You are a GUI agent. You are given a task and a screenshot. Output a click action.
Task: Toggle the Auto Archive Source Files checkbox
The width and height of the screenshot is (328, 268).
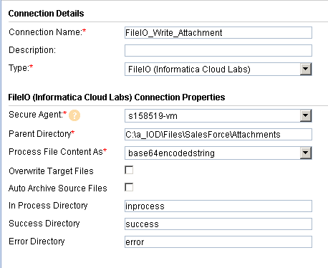point(129,187)
